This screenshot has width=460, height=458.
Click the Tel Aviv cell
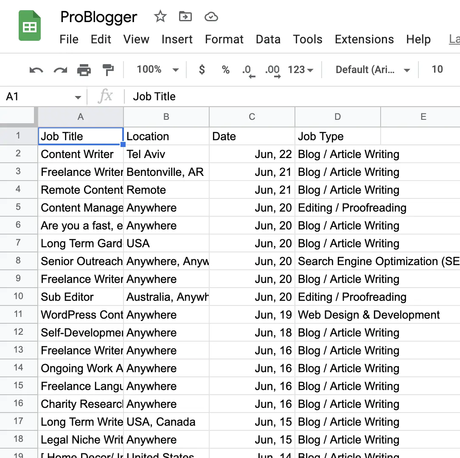pos(166,154)
